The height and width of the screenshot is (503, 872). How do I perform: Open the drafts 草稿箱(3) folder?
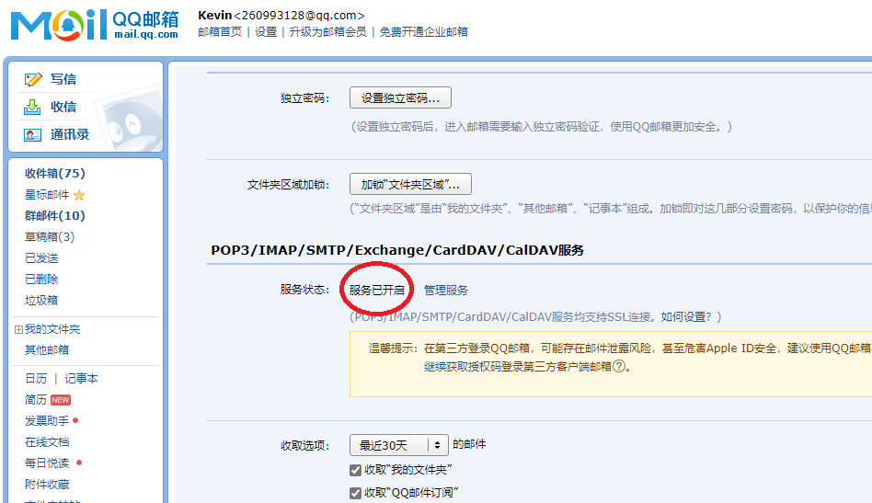pos(50,236)
